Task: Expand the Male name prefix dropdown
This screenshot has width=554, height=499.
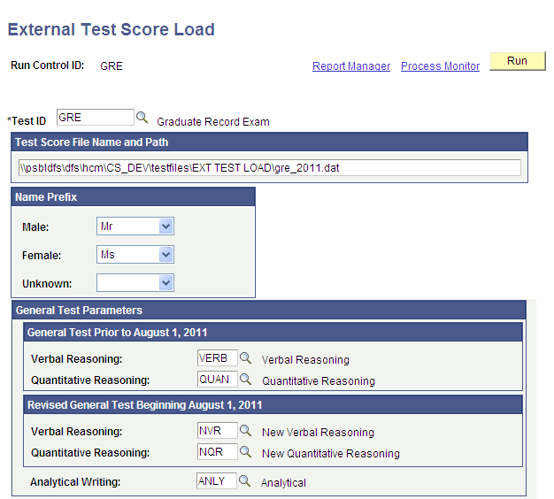Action: (165, 226)
